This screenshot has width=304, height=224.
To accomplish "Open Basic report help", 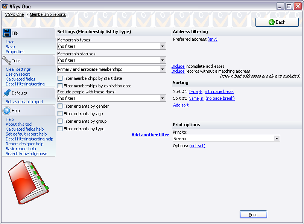I will (x=21, y=149).
